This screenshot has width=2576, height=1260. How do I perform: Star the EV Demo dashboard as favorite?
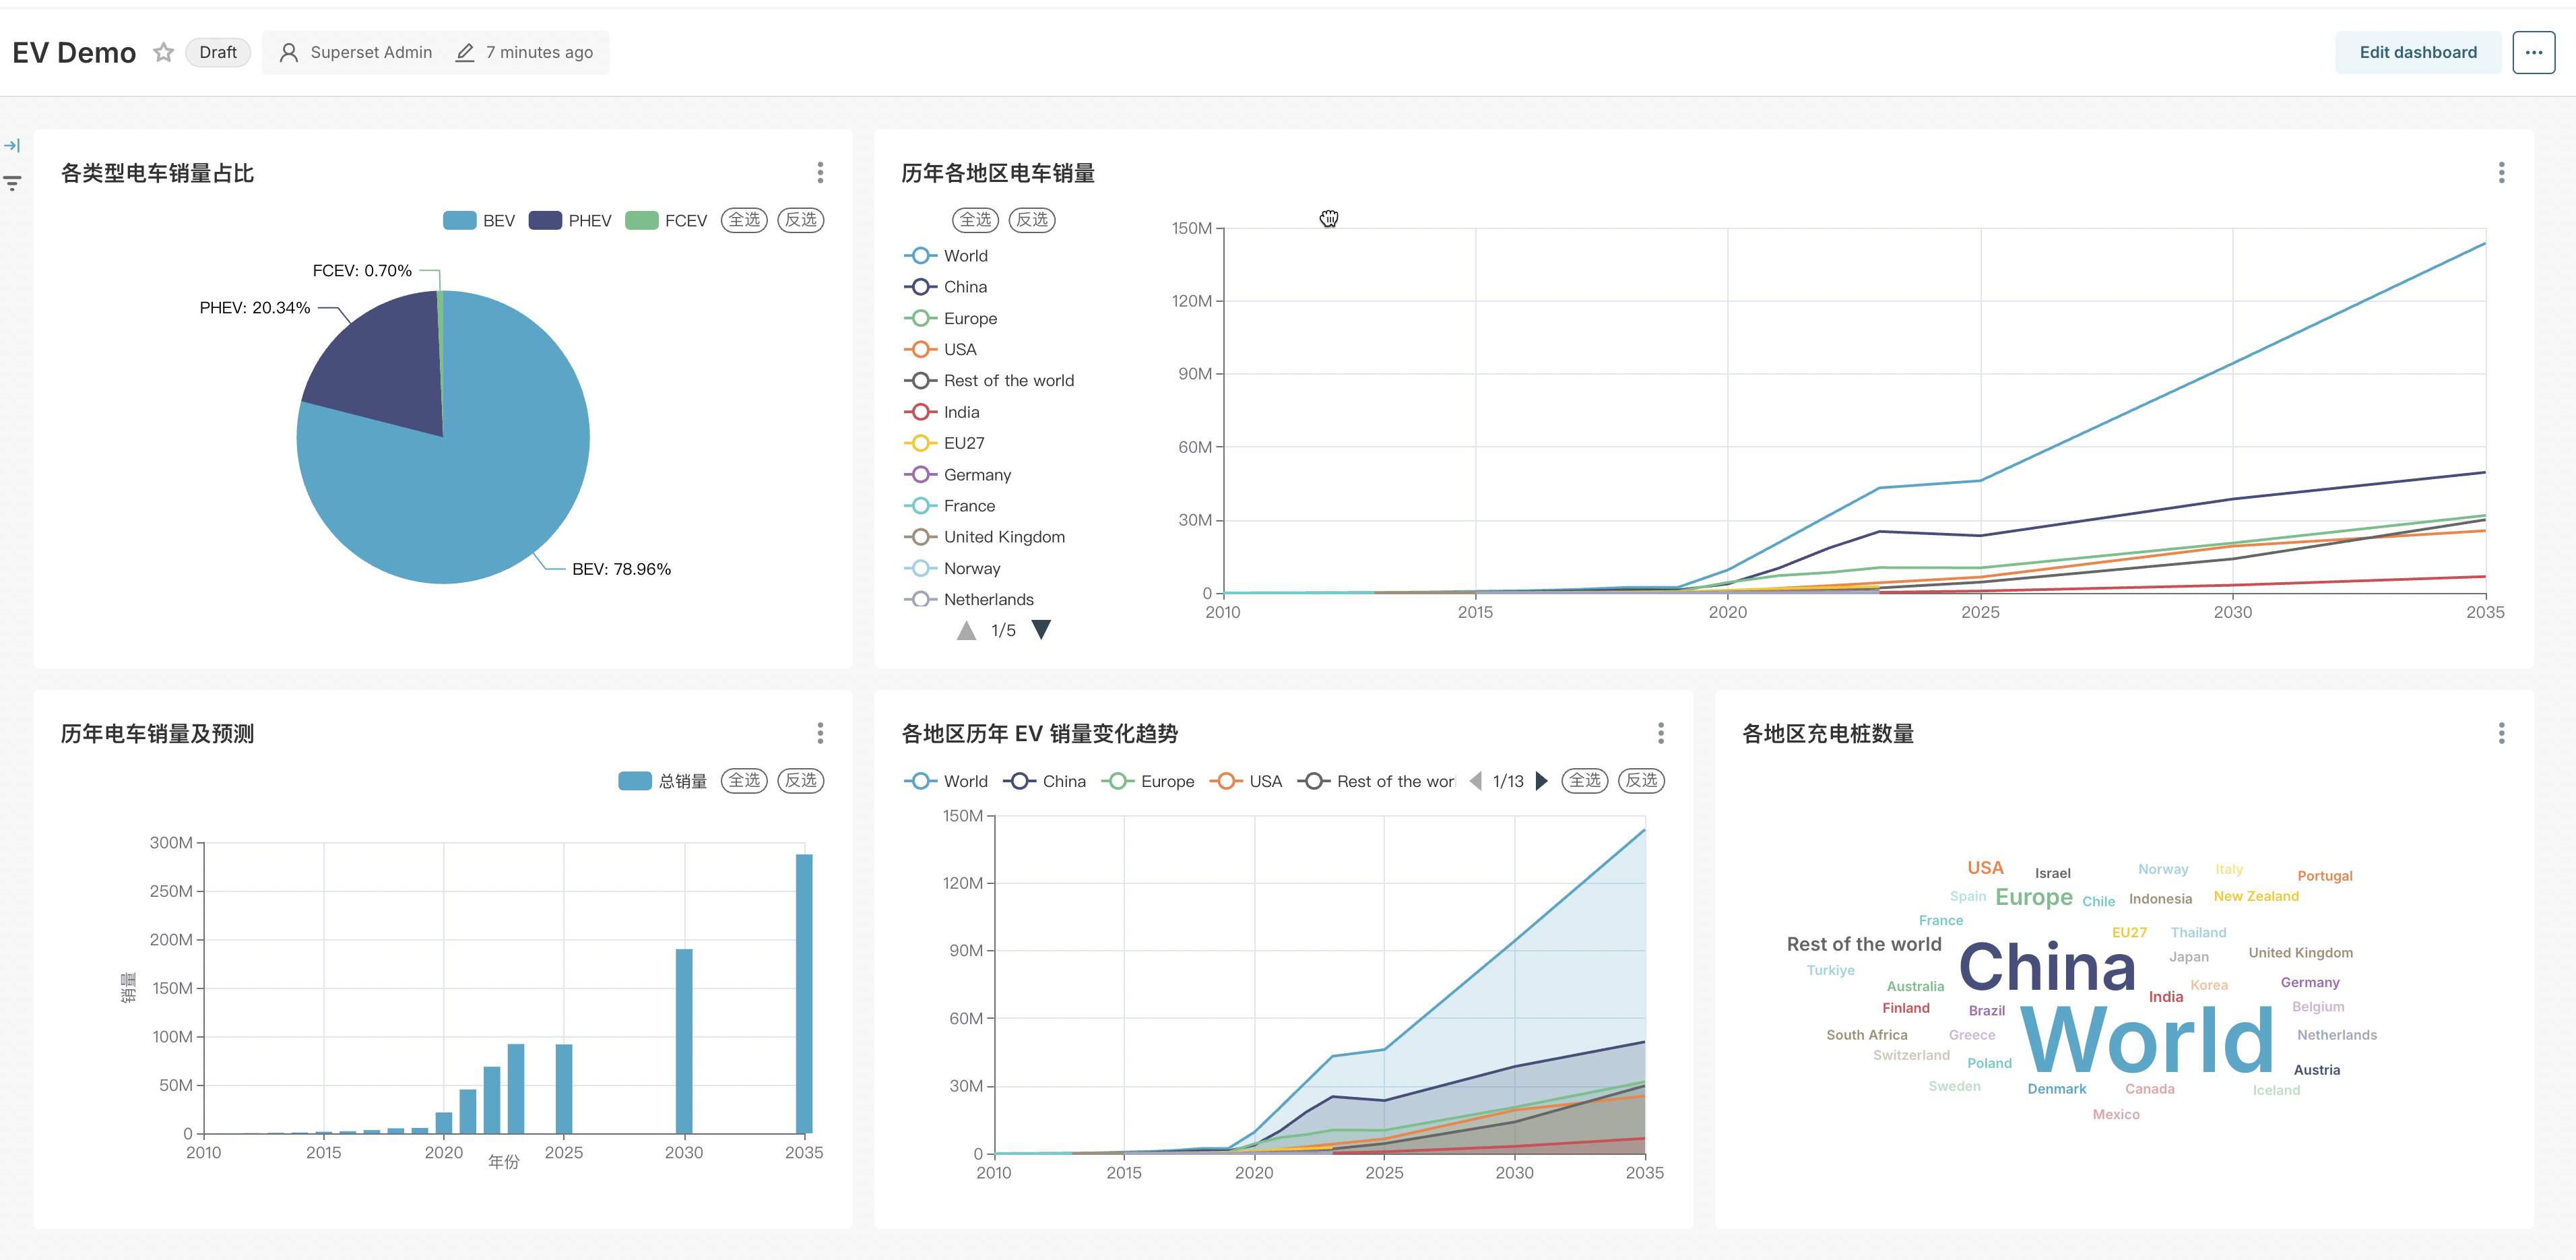click(163, 52)
